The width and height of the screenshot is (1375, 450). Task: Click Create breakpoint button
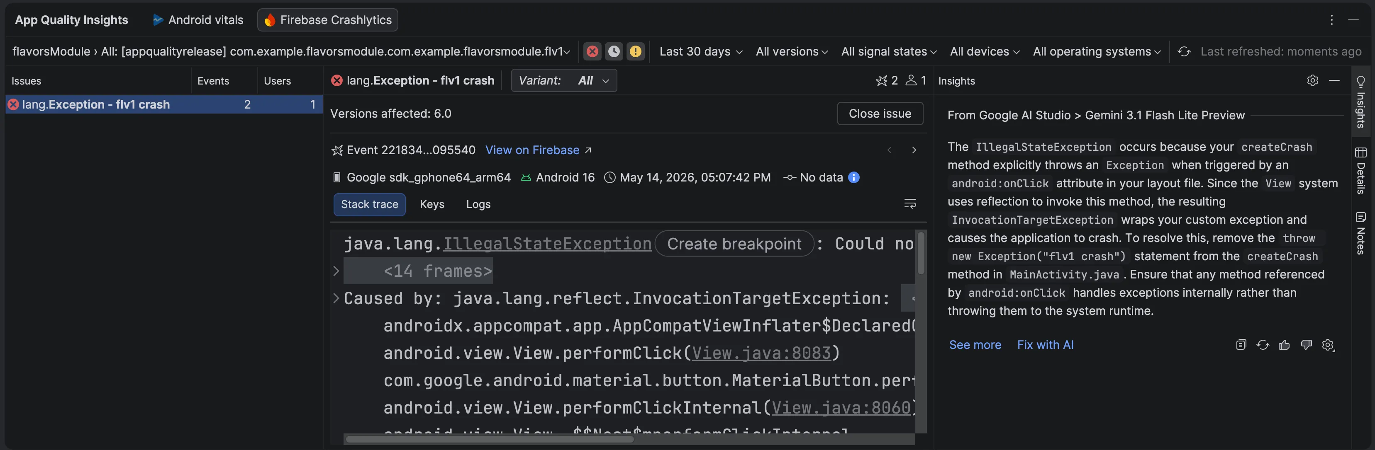(x=734, y=244)
